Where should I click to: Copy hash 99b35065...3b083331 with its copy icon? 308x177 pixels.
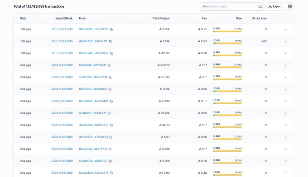tap(111, 29)
